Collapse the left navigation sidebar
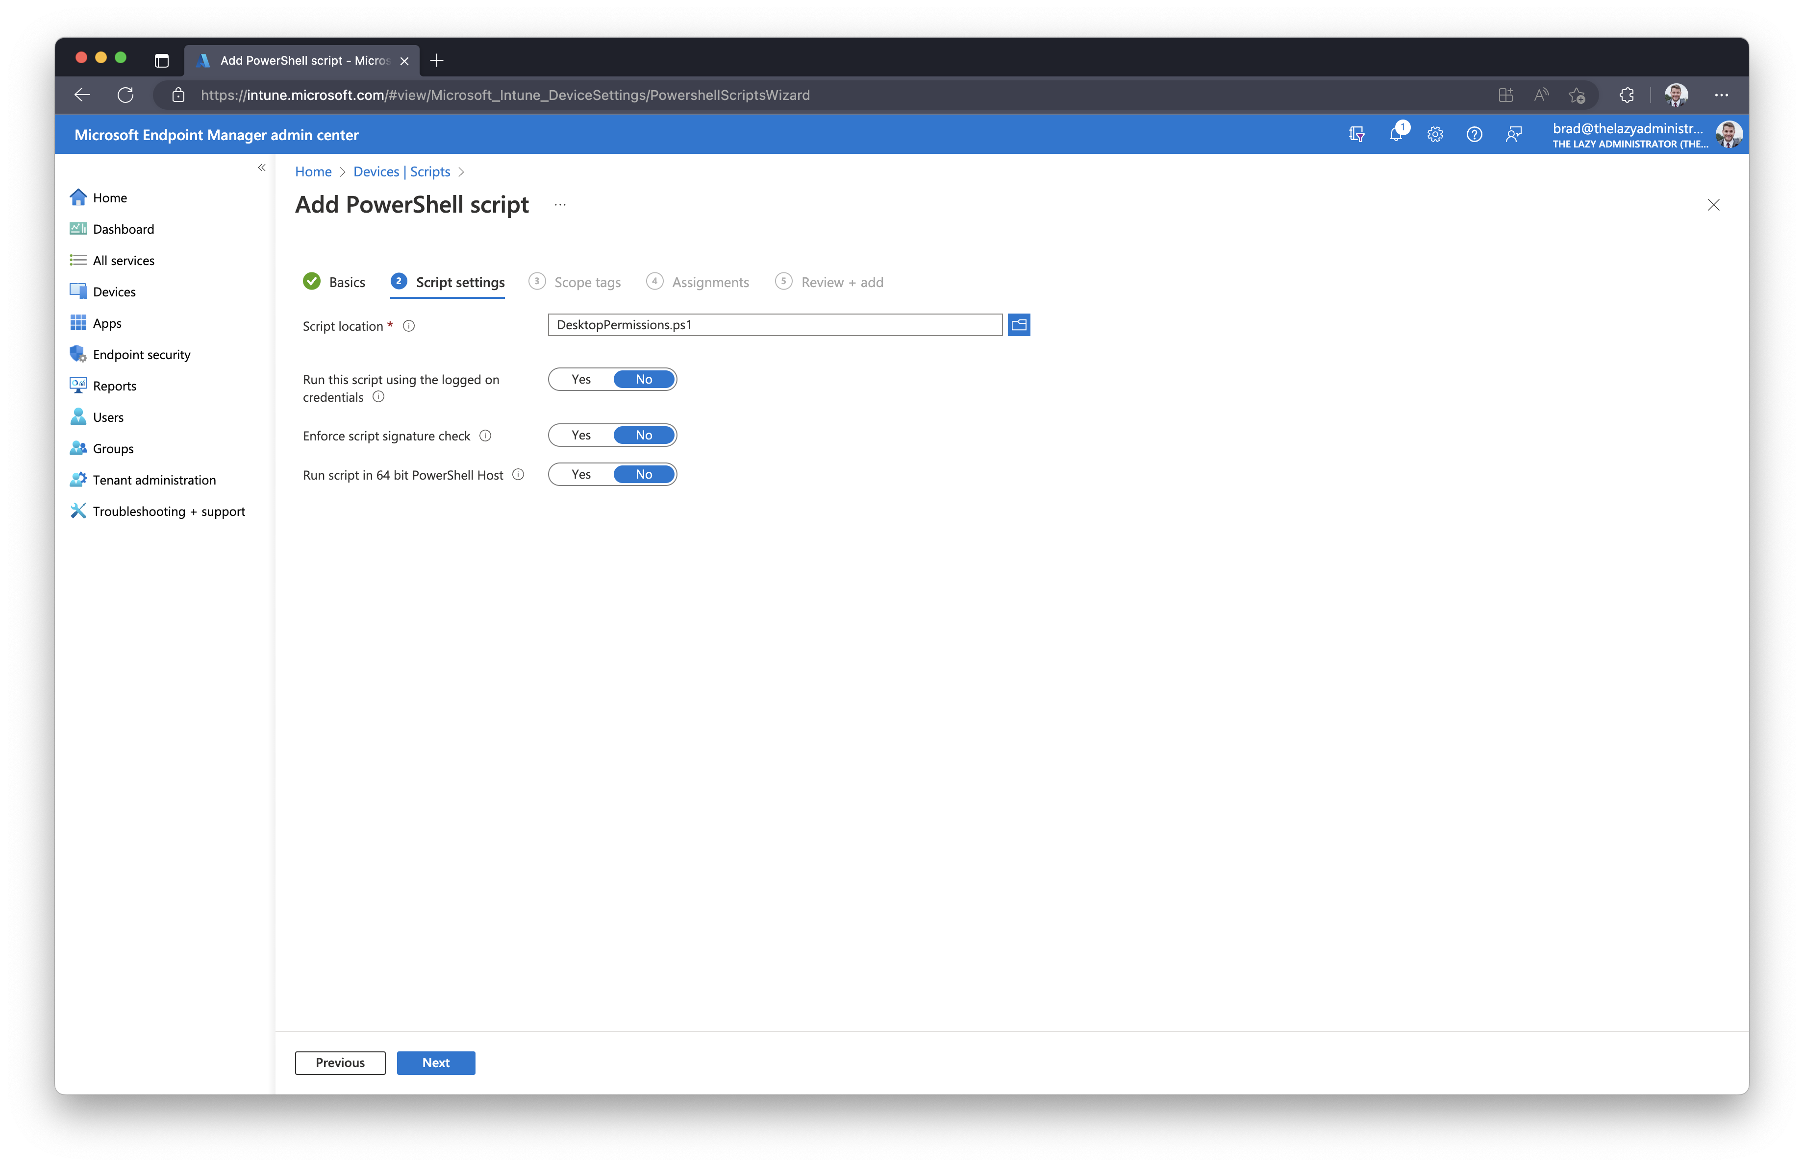 261,168
